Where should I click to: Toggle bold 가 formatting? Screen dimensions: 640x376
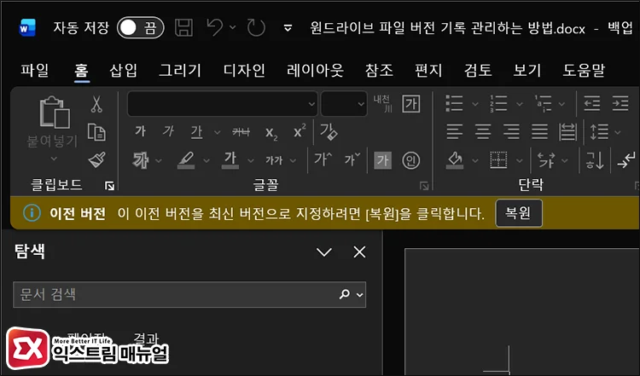pyautogui.click(x=140, y=131)
